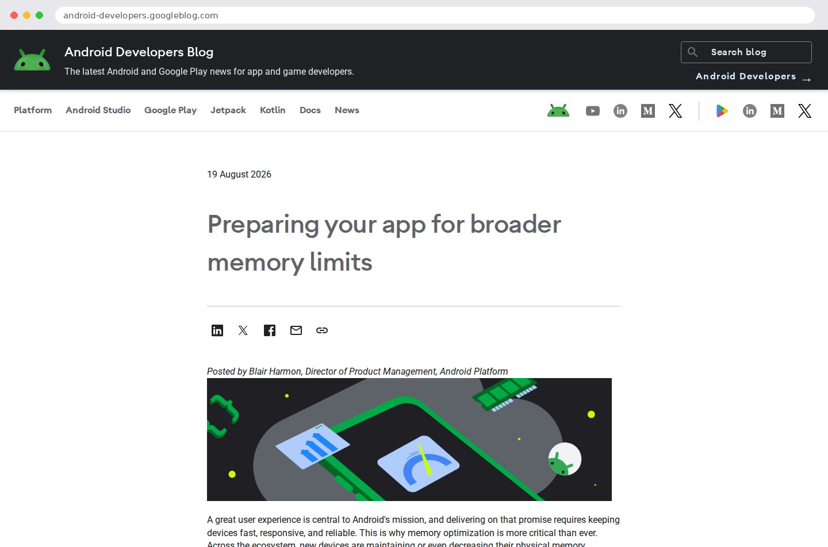Copy the article link
This screenshot has width=828, height=547.
pyautogui.click(x=322, y=330)
